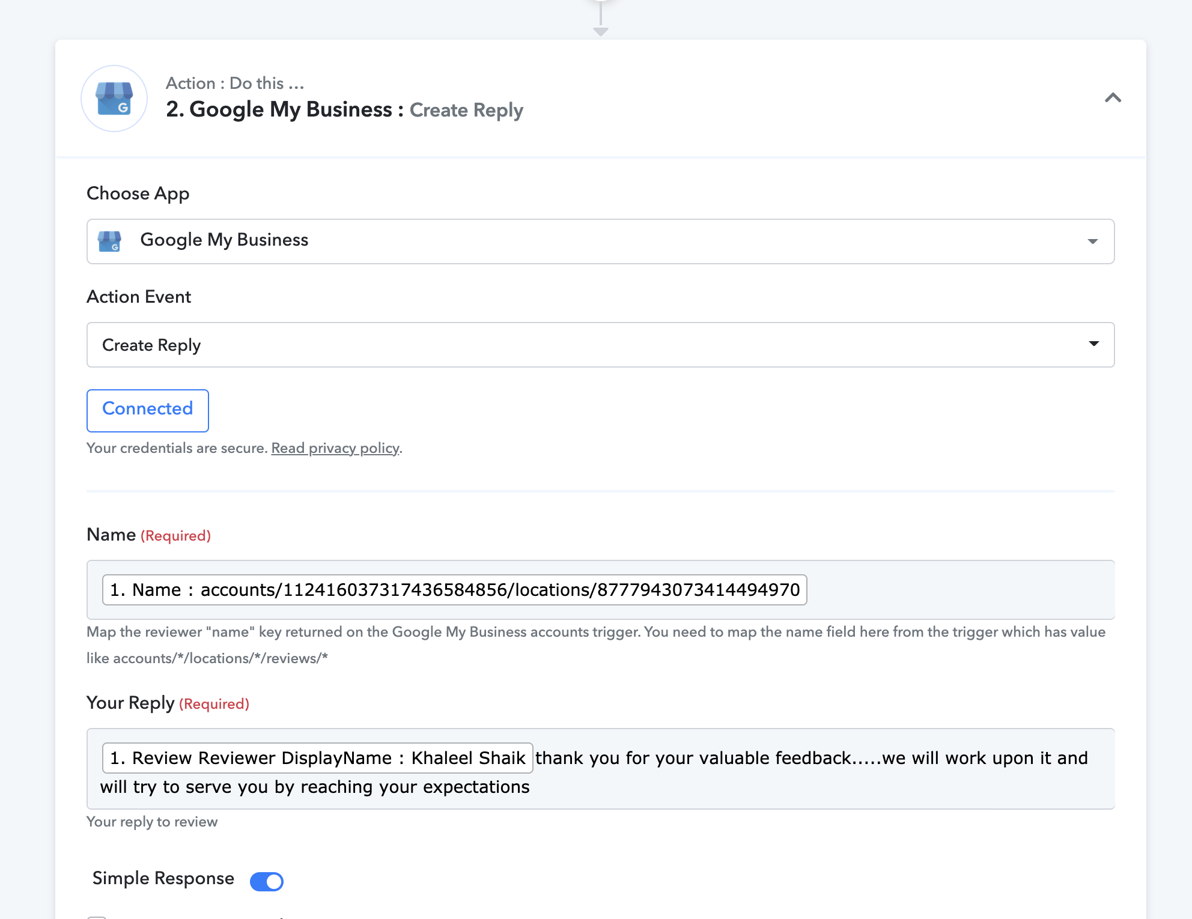The height and width of the screenshot is (919, 1192).
Task: Click the Connected button
Action: point(148,411)
